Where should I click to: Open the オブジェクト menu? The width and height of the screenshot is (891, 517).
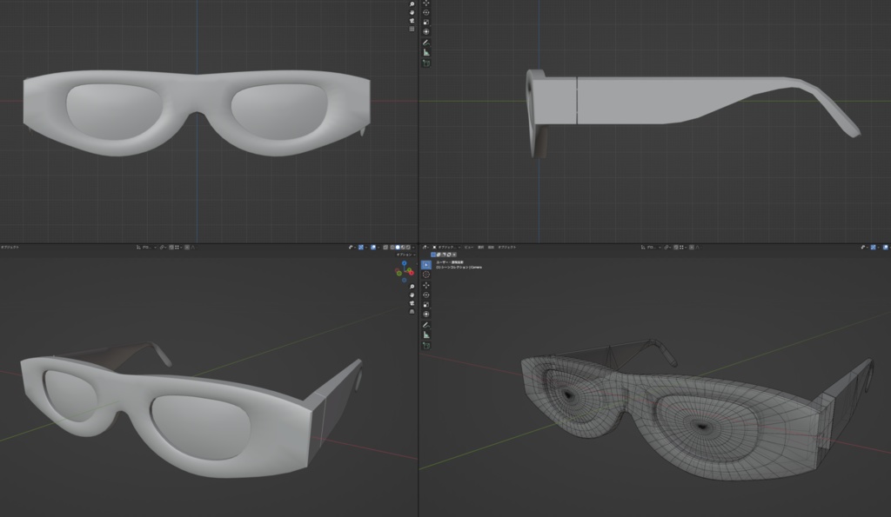pos(506,248)
